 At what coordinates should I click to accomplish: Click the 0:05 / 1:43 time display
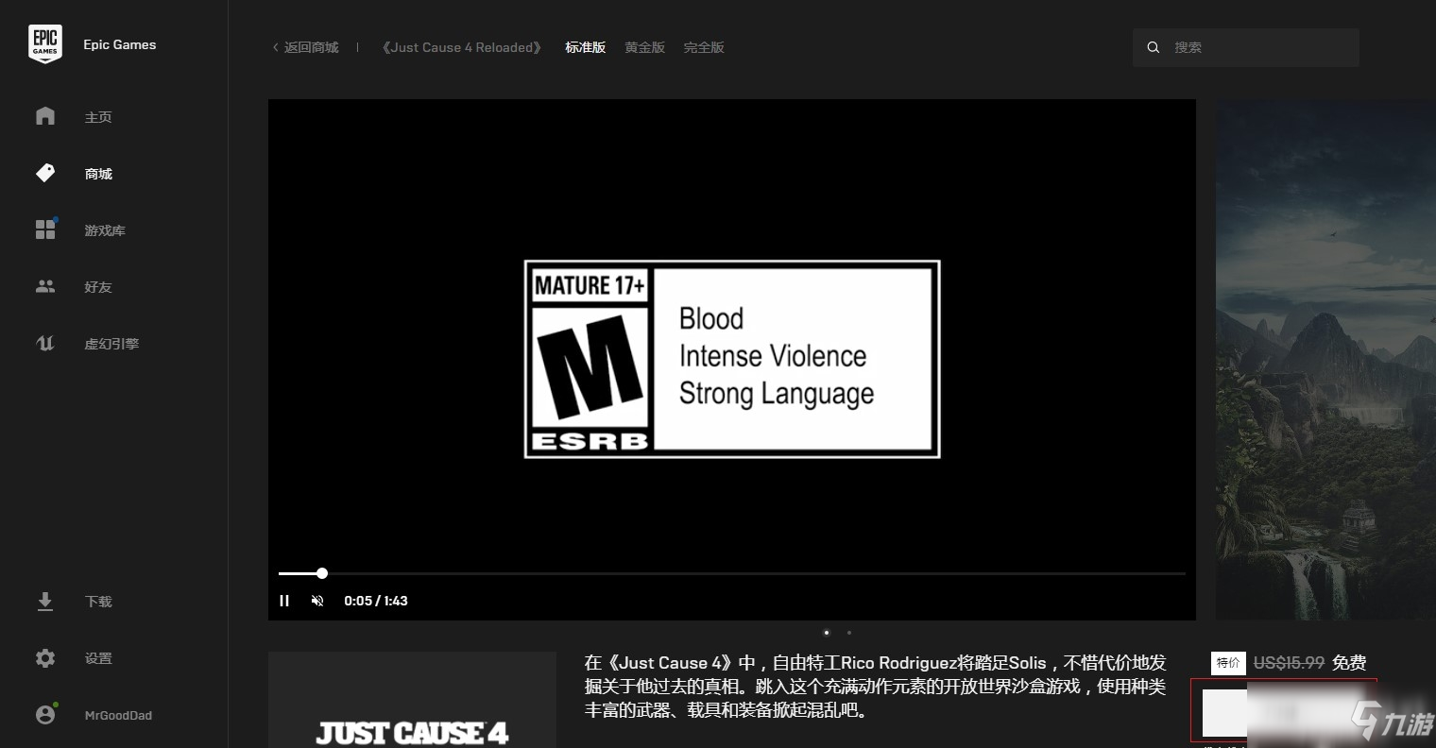coord(376,601)
